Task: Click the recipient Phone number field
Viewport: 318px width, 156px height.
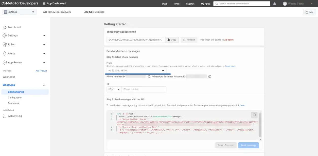Action: pos(144,89)
